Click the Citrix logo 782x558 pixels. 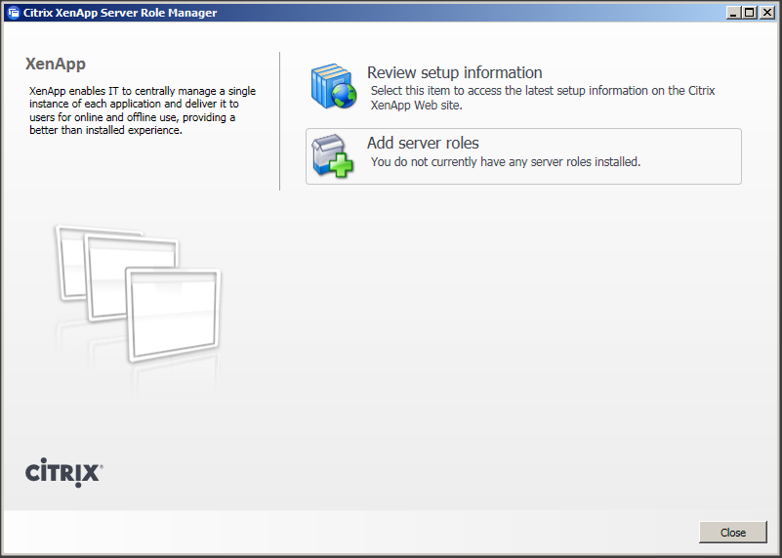(63, 473)
